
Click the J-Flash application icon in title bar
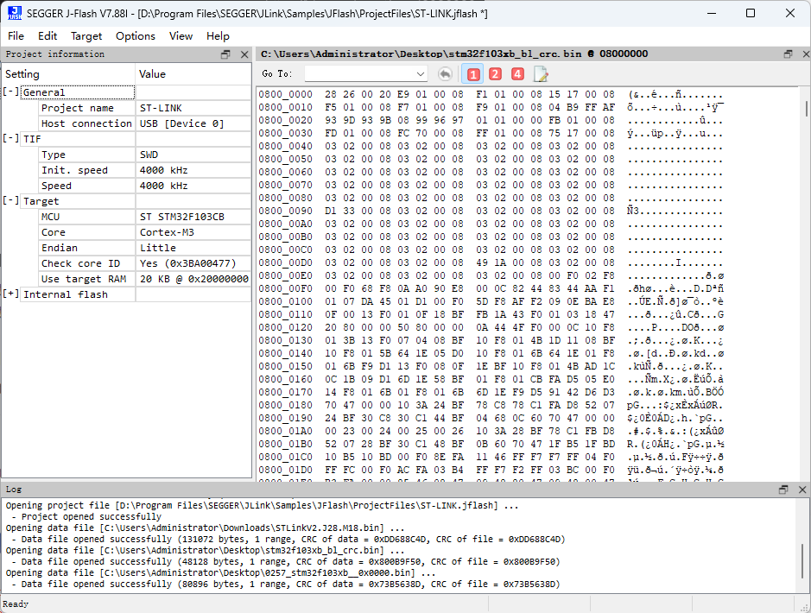15,13
